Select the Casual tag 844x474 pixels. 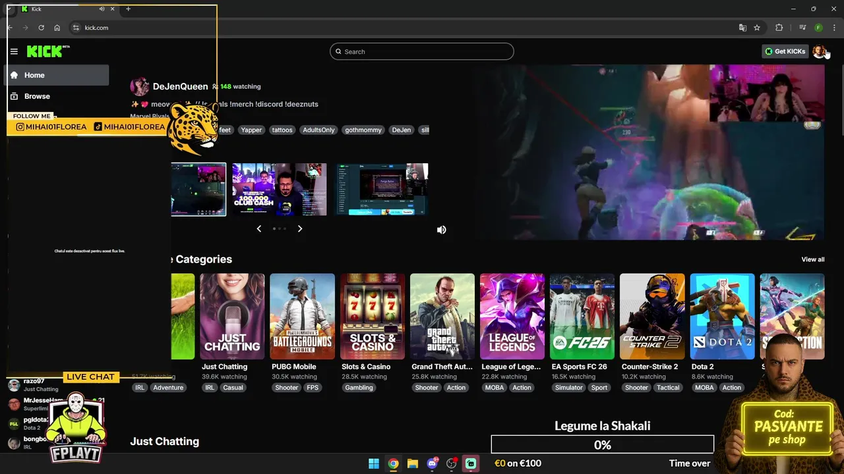point(233,388)
